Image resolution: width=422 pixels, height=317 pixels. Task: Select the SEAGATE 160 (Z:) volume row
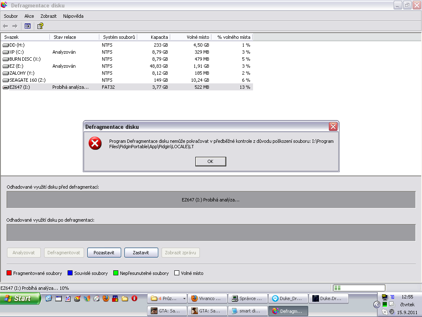(127, 80)
